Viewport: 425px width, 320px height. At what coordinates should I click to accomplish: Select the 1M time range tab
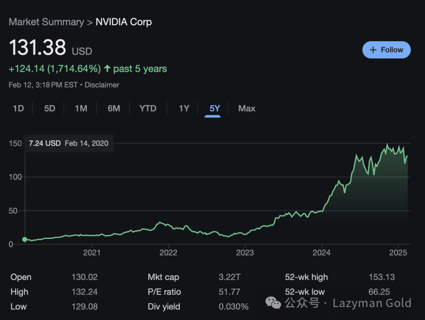click(81, 108)
